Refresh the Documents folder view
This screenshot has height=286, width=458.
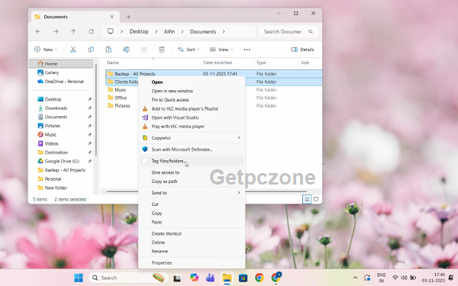click(91, 31)
